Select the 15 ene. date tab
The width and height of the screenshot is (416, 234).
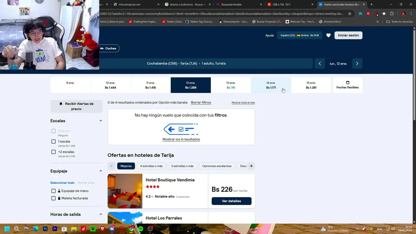311,85
